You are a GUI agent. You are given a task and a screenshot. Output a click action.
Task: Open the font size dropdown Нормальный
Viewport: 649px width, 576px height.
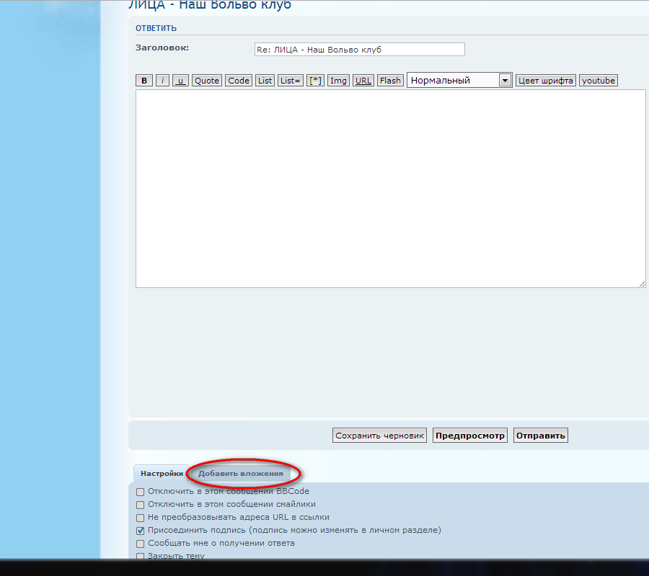459,81
